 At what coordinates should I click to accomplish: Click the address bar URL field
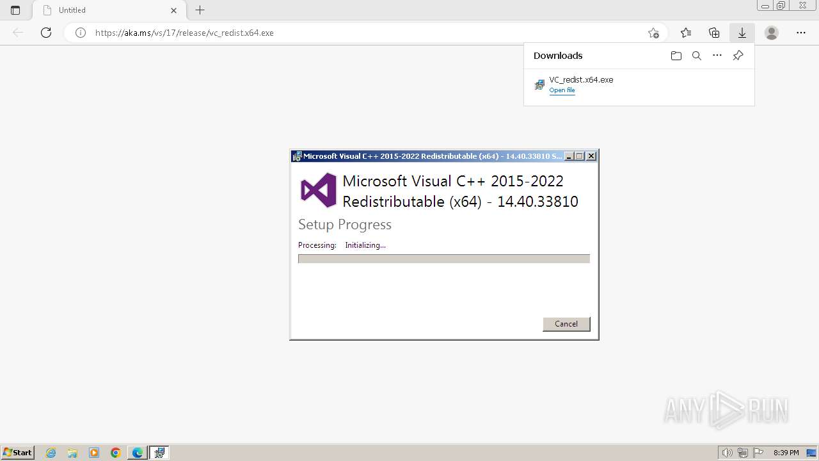365,33
